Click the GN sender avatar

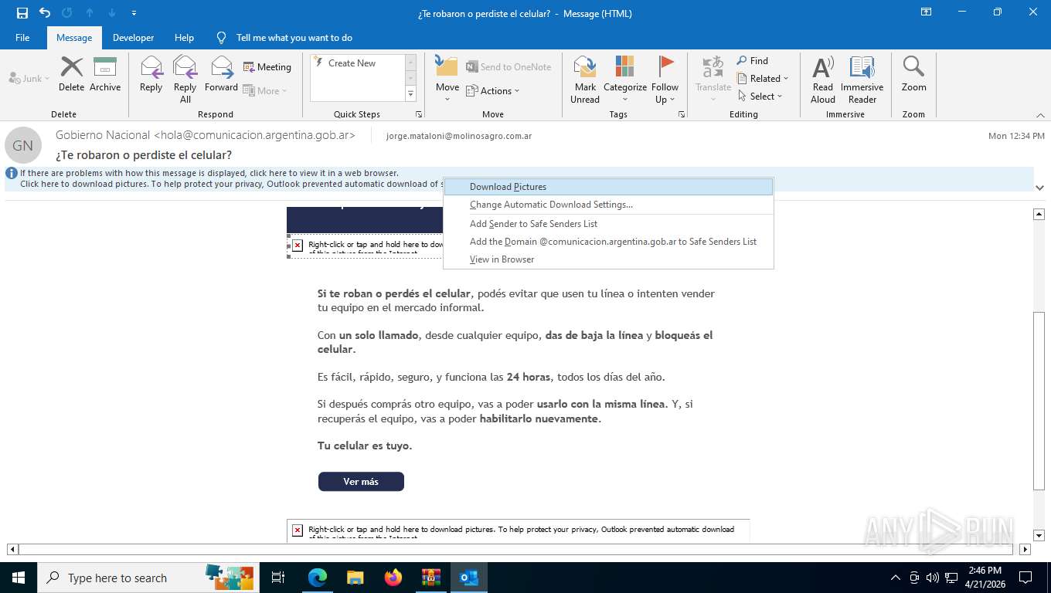point(22,145)
